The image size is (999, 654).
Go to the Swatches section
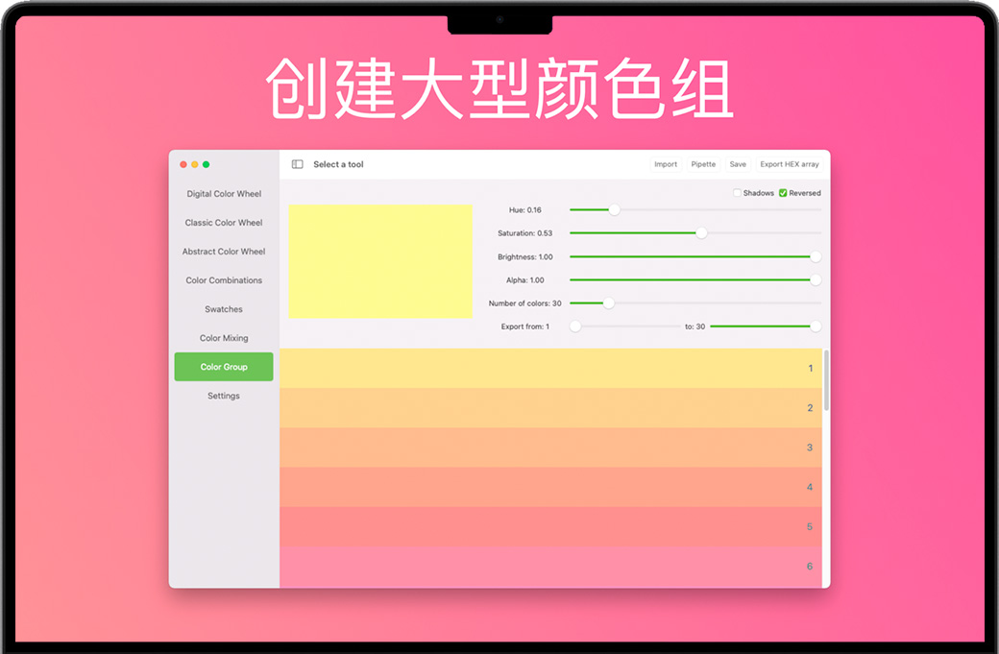pyautogui.click(x=224, y=309)
